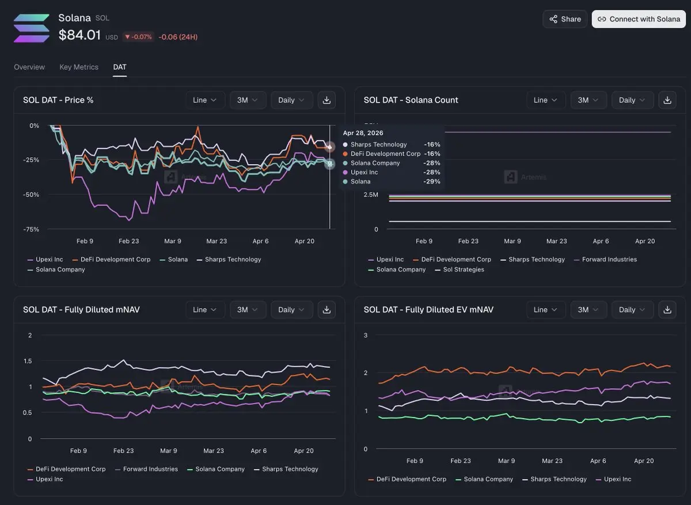
Task: Open 3M range dropdown in Price % chart
Action: point(248,100)
